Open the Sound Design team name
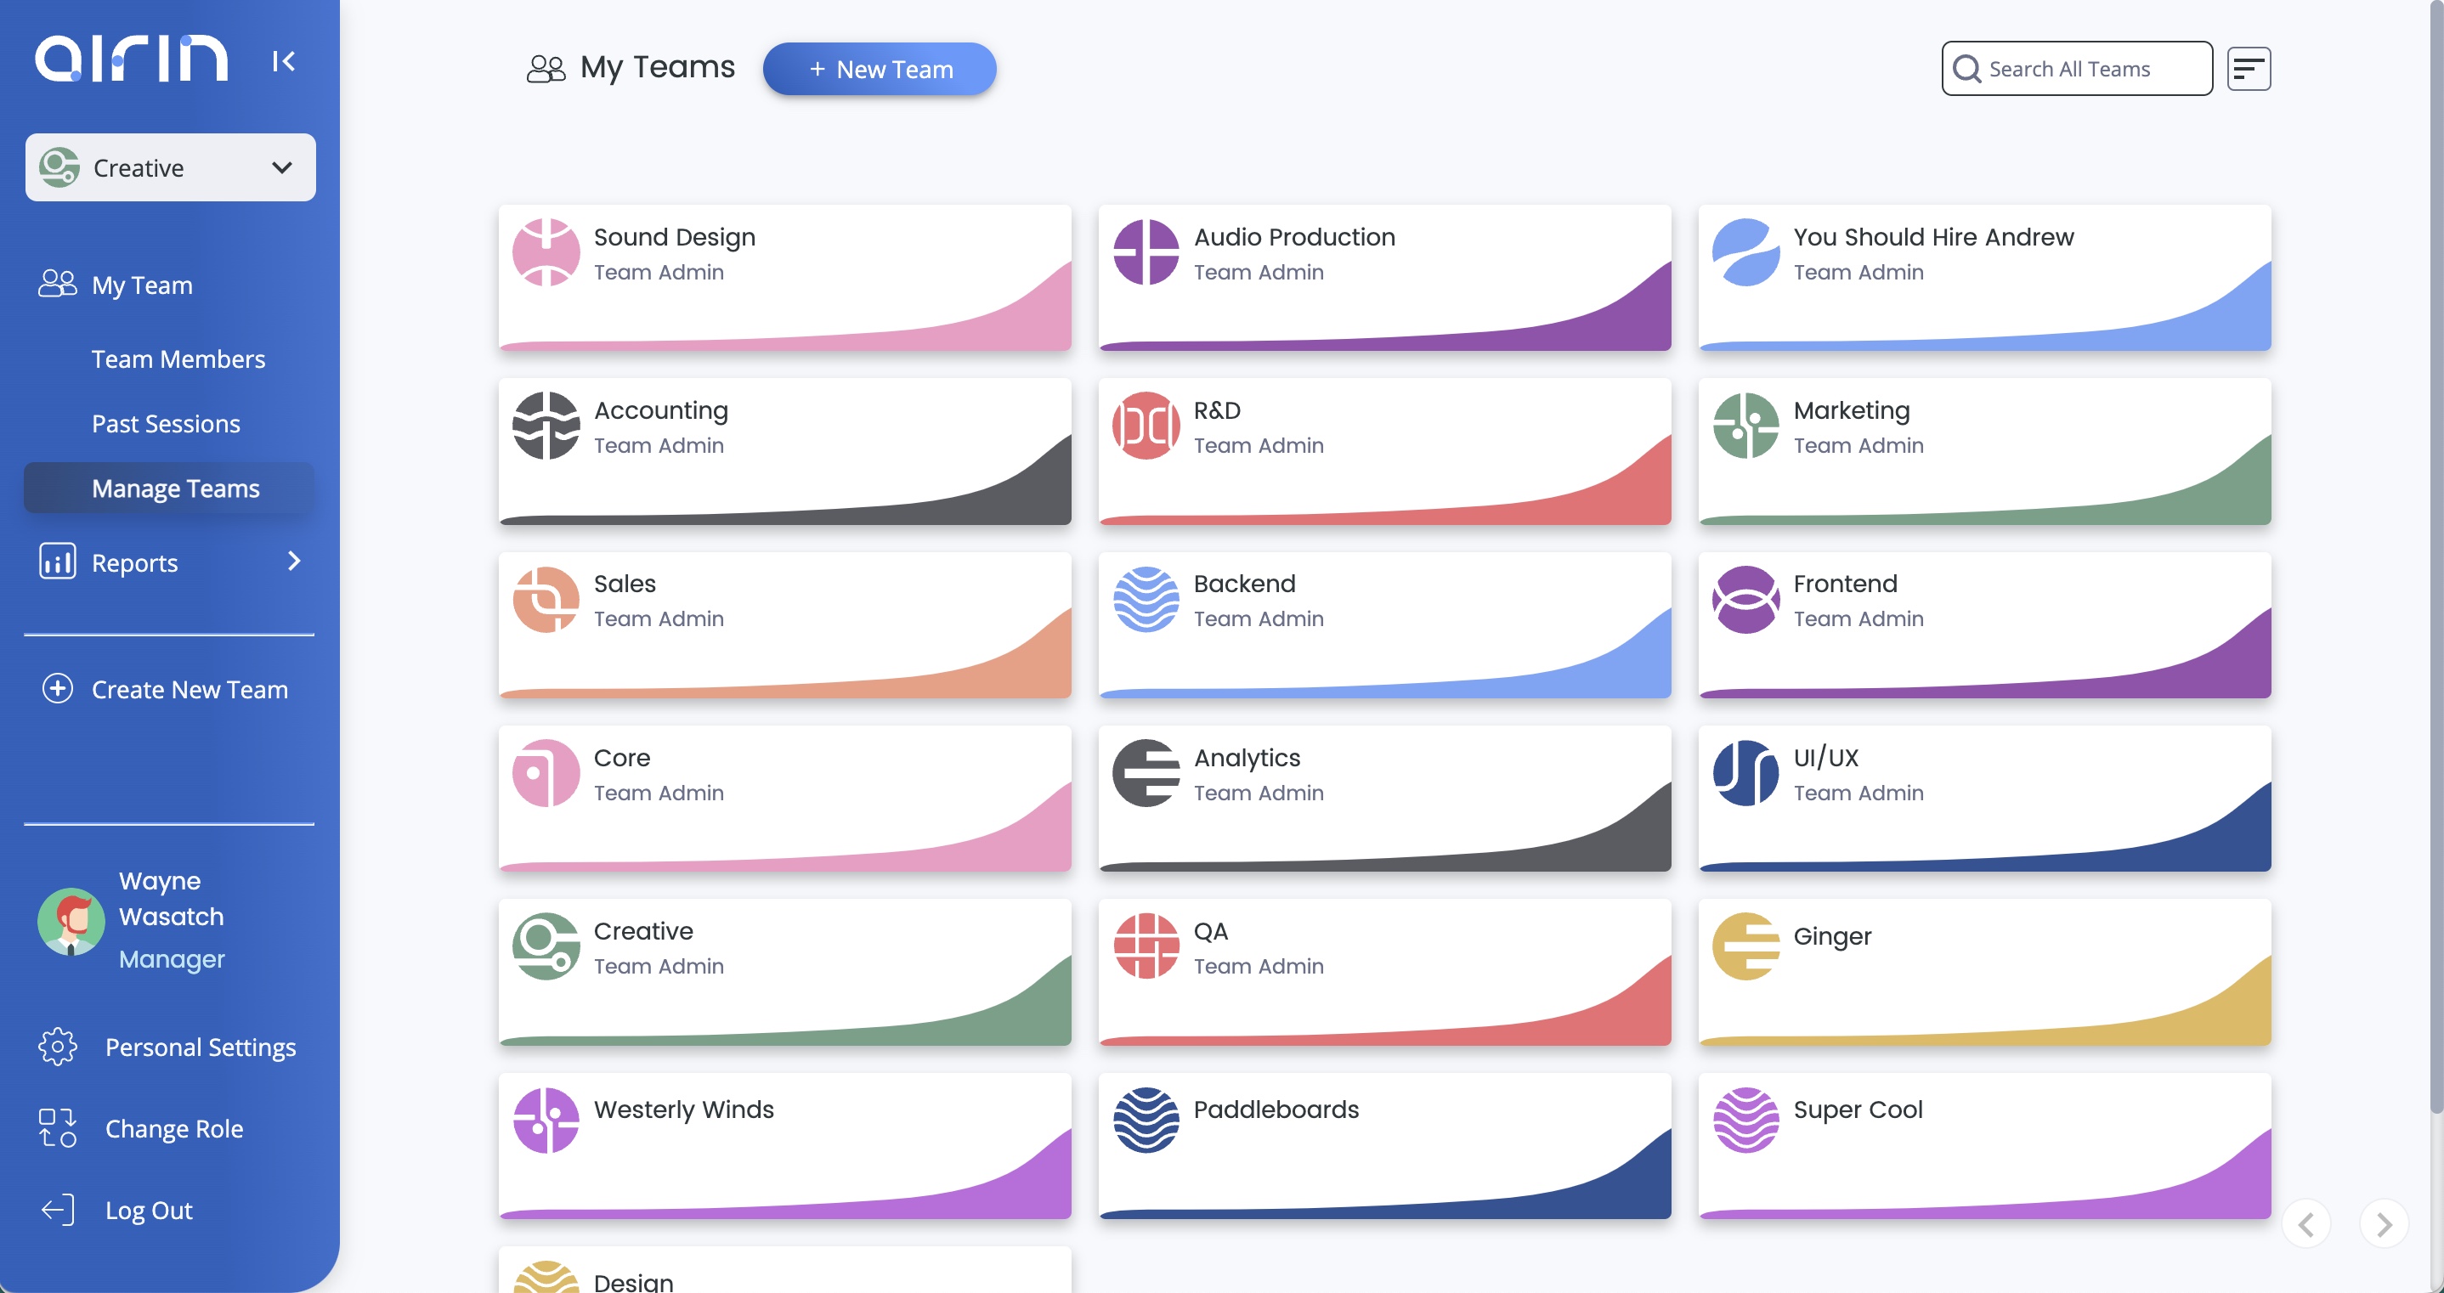The height and width of the screenshot is (1293, 2444). 675,236
